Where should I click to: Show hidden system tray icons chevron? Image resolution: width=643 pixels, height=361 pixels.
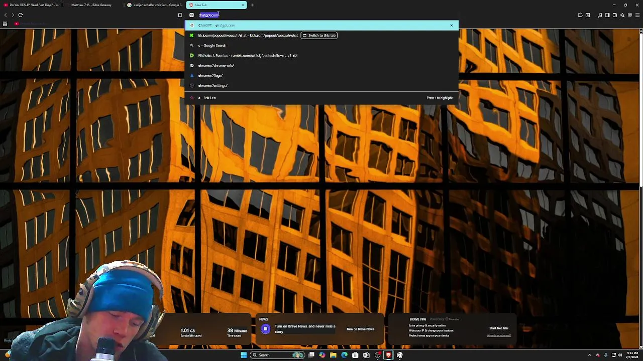coord(590,355)
